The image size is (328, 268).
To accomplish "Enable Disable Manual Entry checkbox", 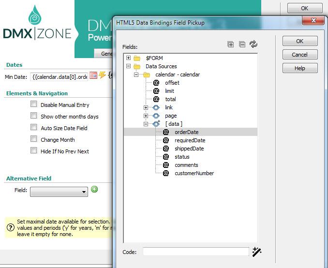I will coord(34,104).
